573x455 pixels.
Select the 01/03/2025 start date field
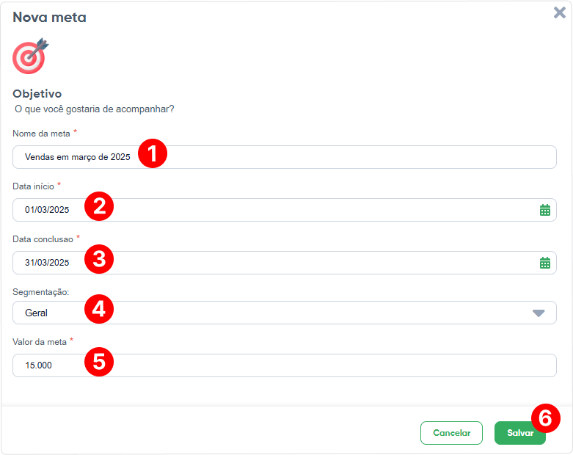point(285,210)
